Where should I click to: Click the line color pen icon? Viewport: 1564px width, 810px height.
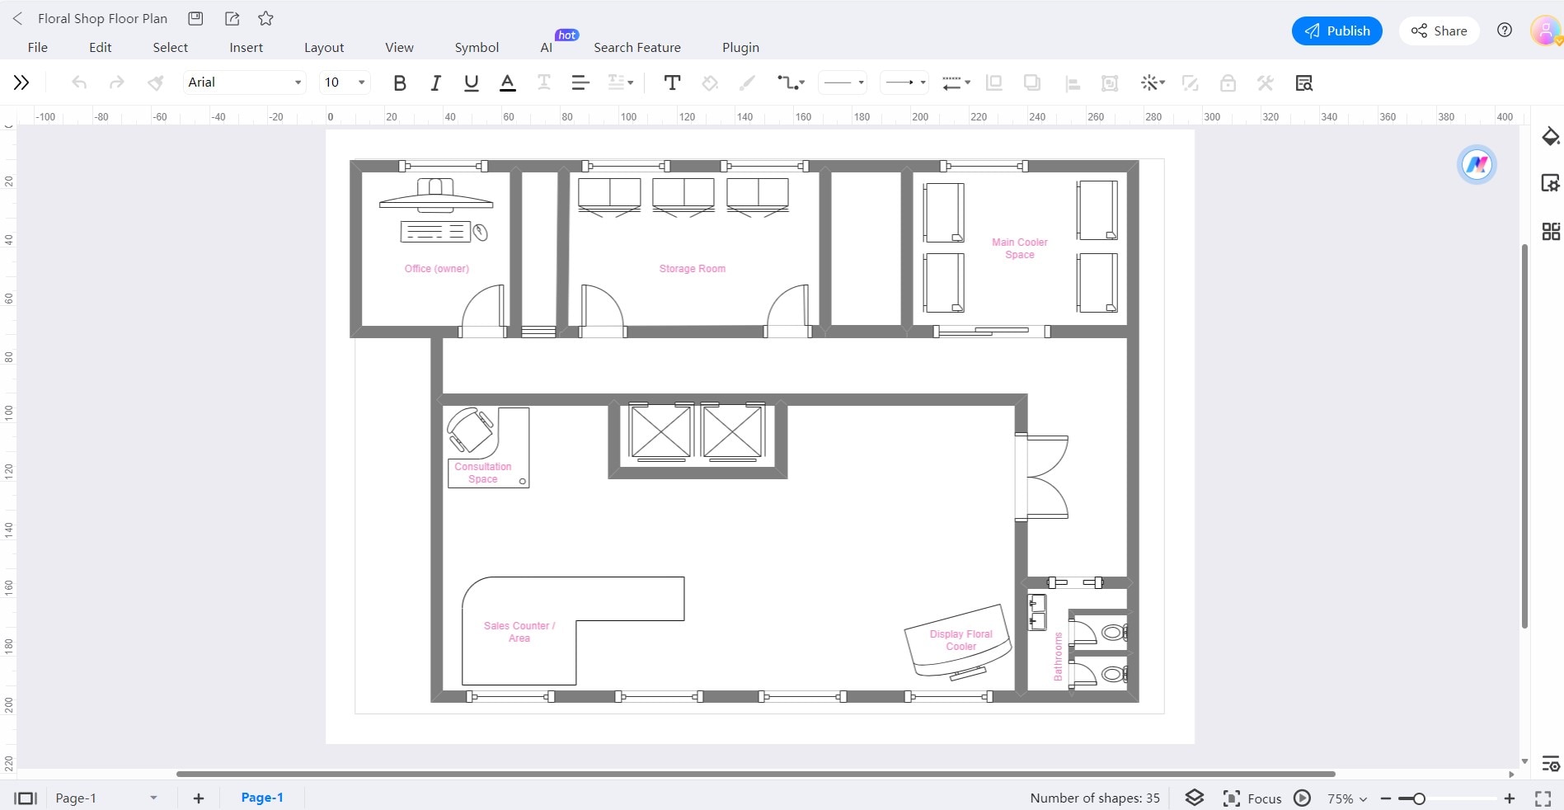(x=747, y=82)
